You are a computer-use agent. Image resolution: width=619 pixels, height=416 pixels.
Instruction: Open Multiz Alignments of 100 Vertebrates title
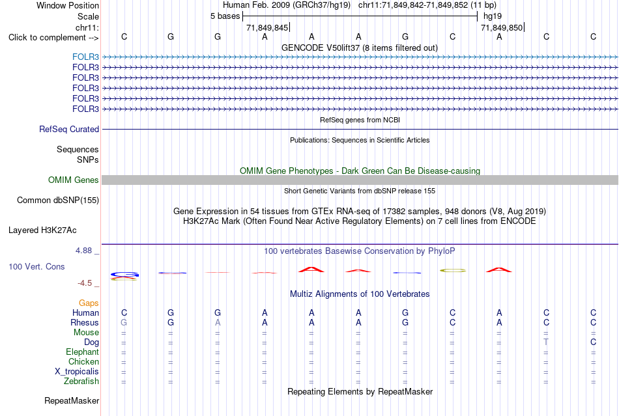[x=360, y=294]
